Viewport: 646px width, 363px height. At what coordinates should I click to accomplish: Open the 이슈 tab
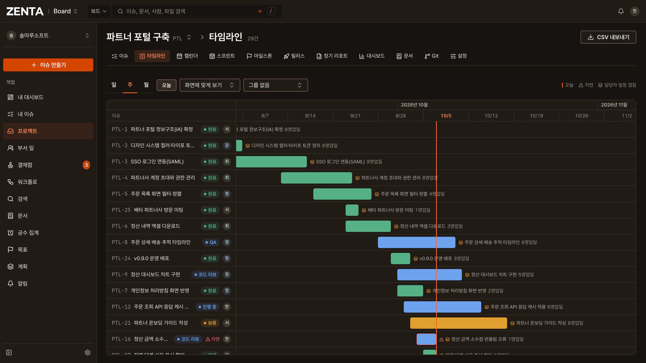click(120, 56)
